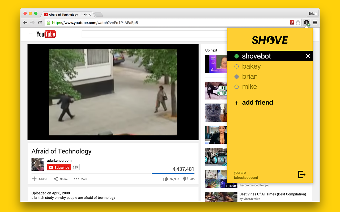Click the 4,437,481 view count
This screenshot has height=212, width=340.
(183, 169)
